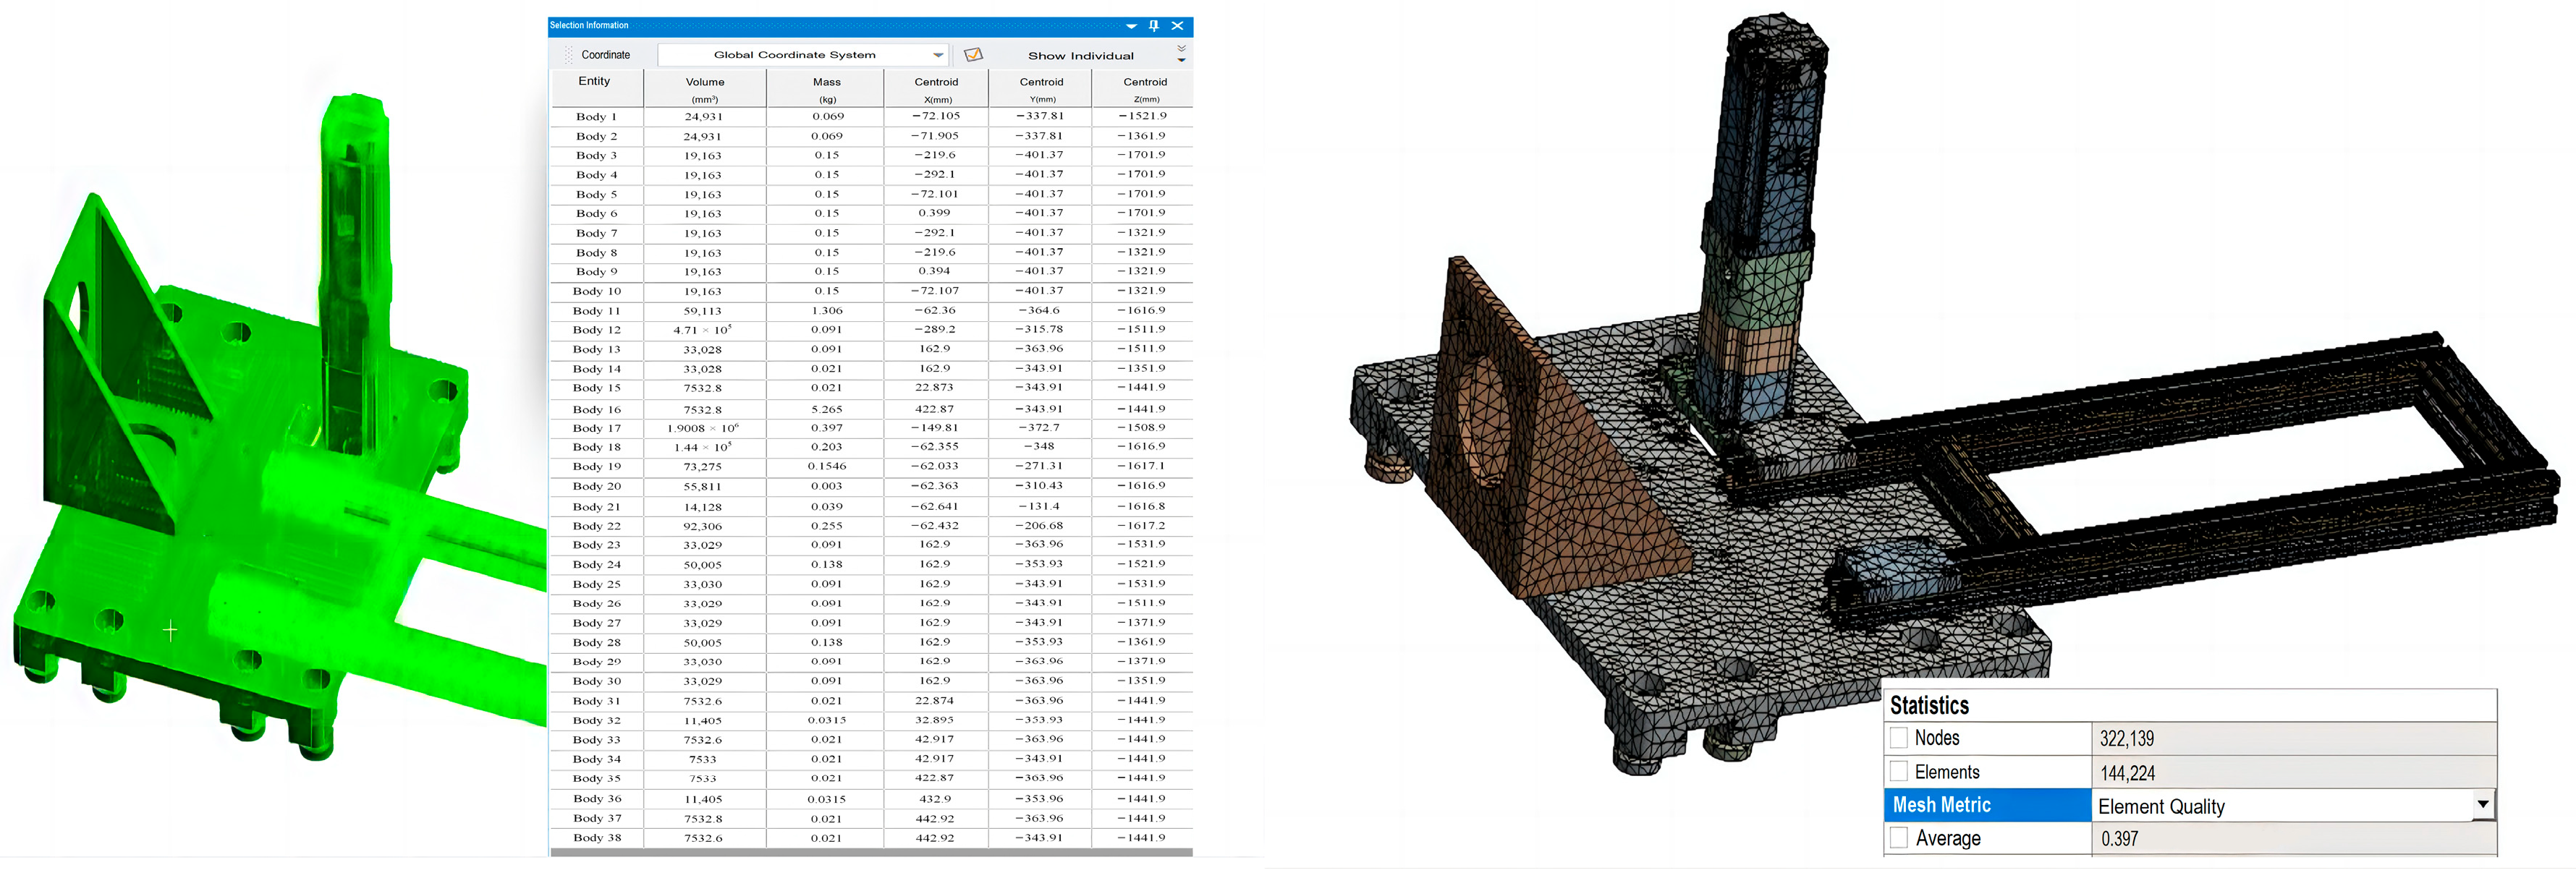Screen dimensions: 2576x886
Task: Open Selection Information panel options arrow
Action: click(1131, 26)
